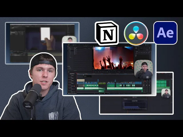The width and height of the screenshot is (183, 137).
Task: Click the Notion logo icon
Action: point(107,33)
